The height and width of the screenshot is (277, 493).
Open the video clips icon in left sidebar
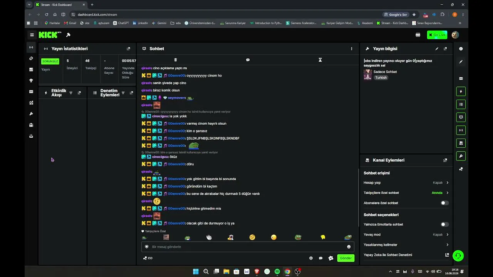pos(31,92)
